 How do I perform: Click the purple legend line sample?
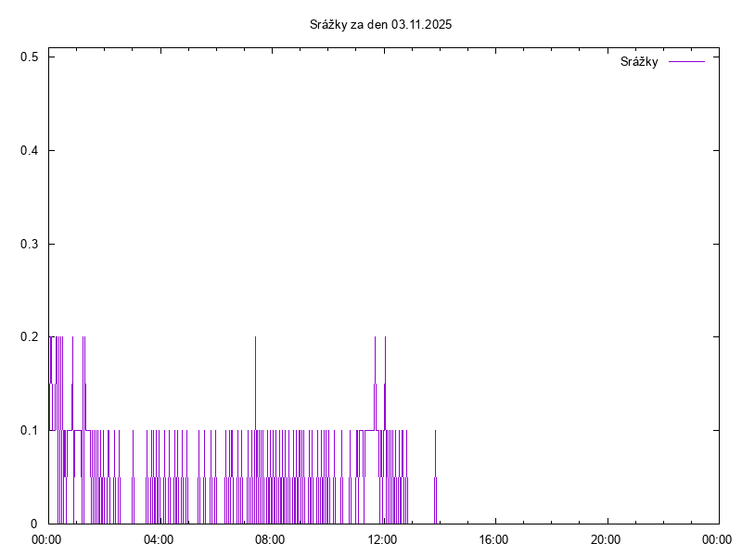tap(686, 62)
